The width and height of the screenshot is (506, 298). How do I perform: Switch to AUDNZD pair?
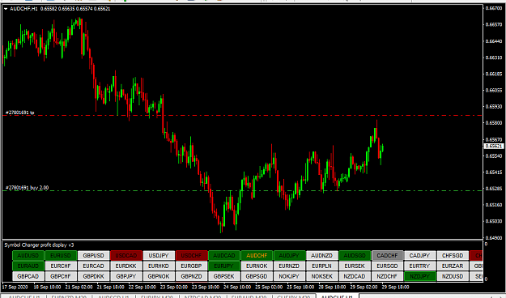(322, 255)
